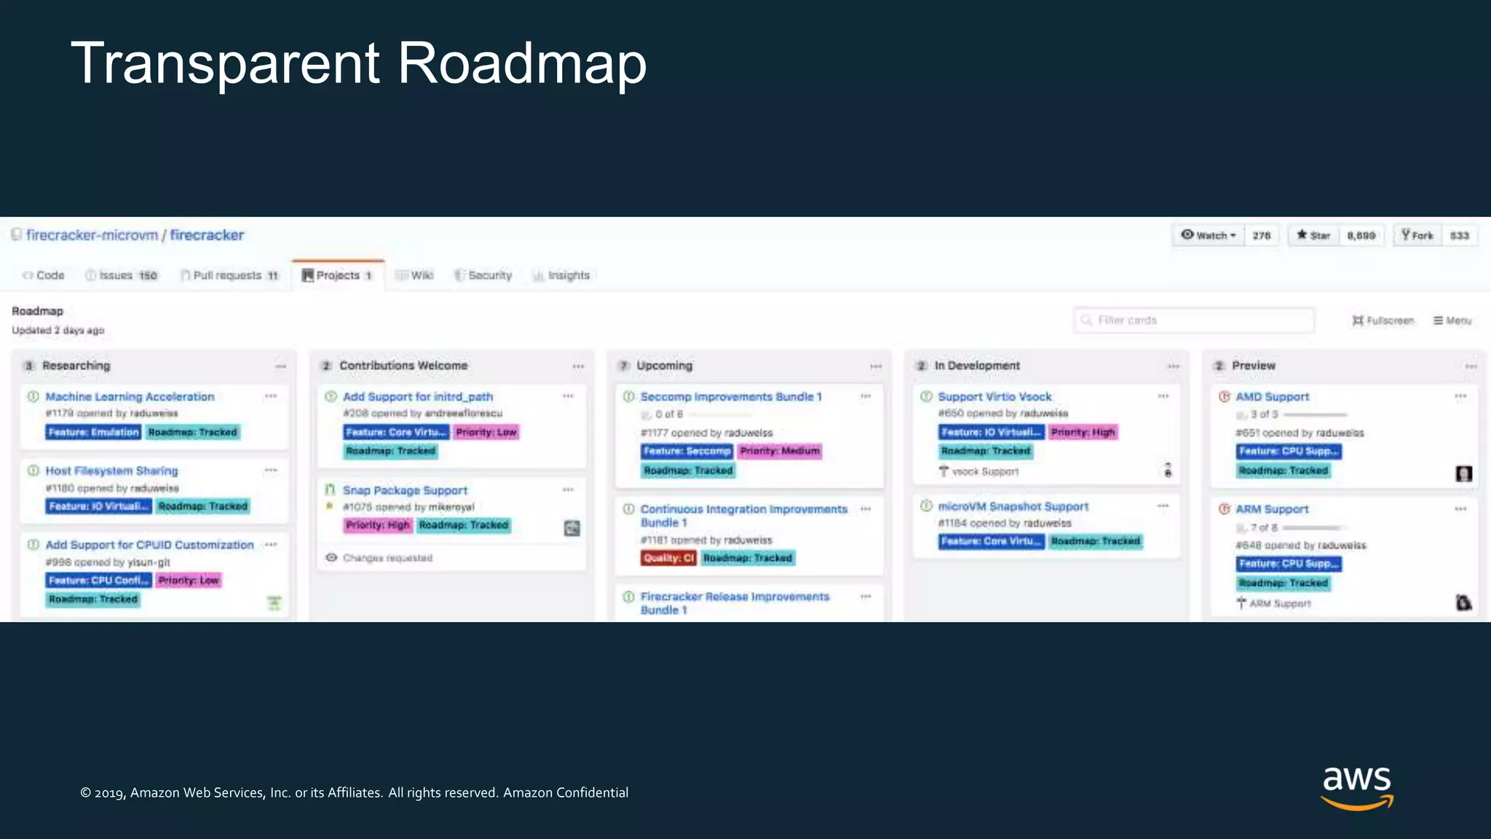Click assignee avatar on Snap Package Support card
Screen dimensions: 1491x839
click(x=572, y=528)
